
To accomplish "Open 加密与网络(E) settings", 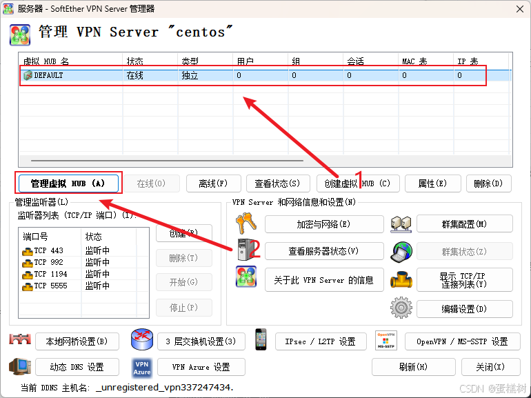I will click(x=324, y=224).
